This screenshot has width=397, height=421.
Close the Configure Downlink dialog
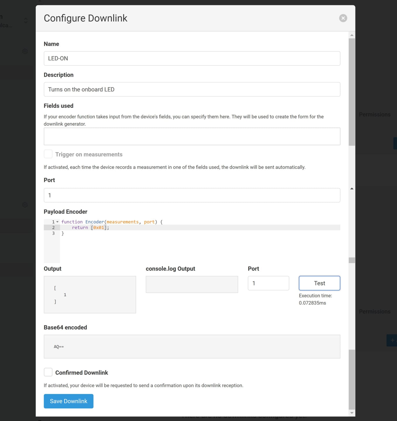coord(343,18)
